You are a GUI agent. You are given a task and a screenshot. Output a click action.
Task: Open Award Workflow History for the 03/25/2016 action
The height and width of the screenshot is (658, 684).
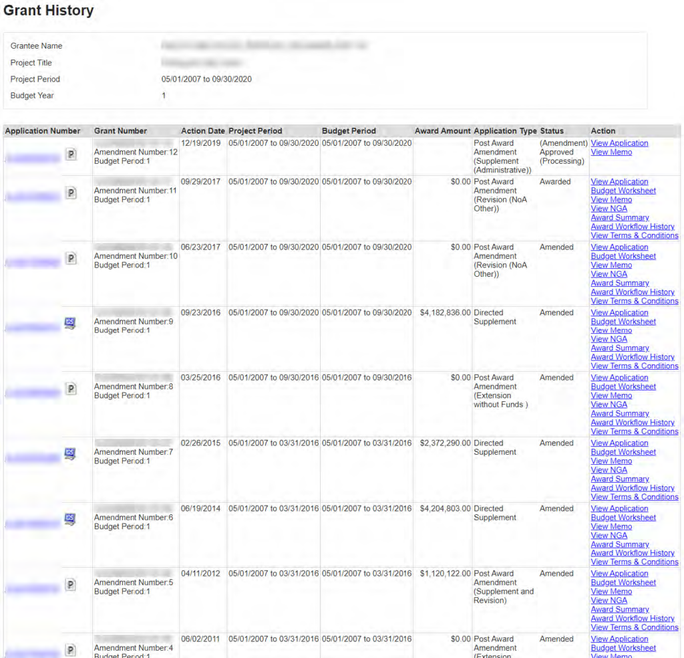click(632, 423)
